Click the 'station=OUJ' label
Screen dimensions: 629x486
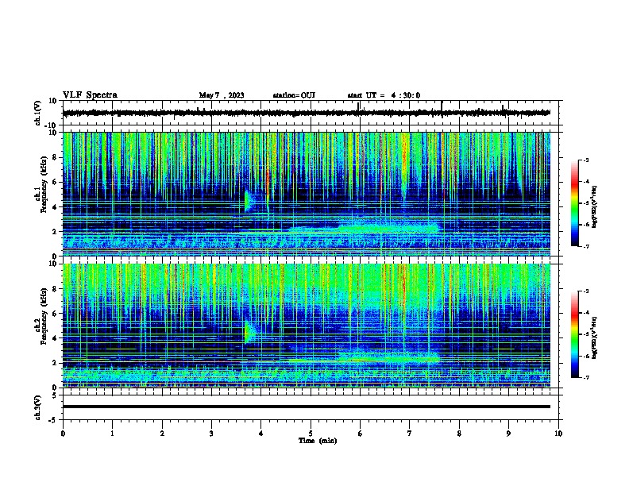click(x=294, y=95)
